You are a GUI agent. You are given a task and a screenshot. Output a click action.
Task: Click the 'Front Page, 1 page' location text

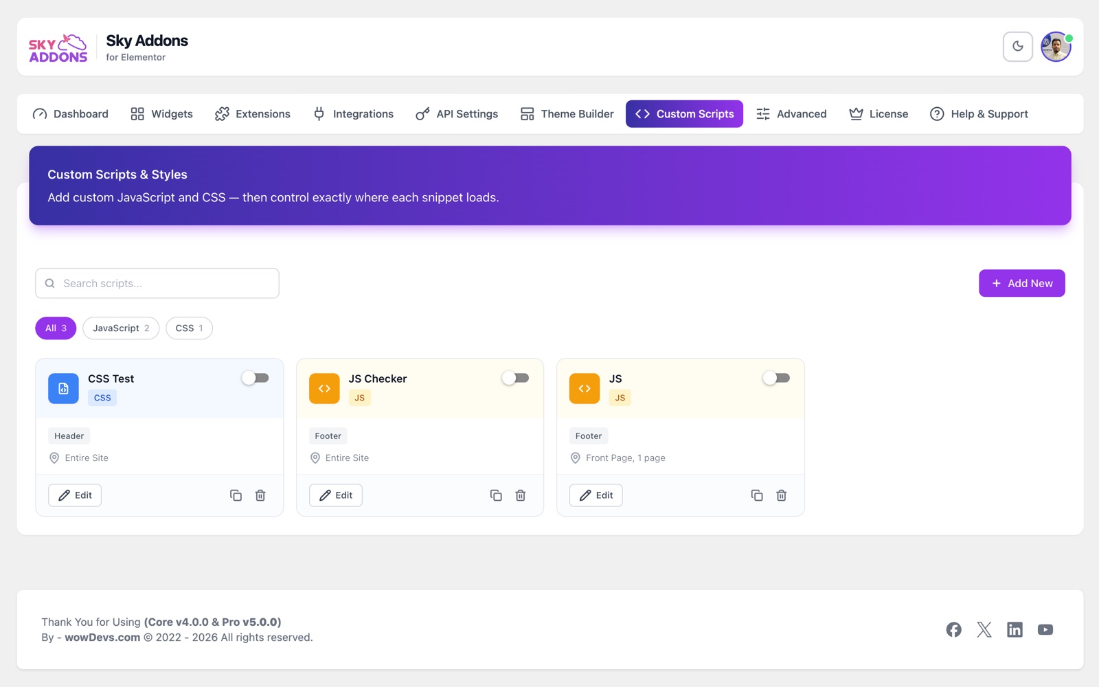click(626, 458)
